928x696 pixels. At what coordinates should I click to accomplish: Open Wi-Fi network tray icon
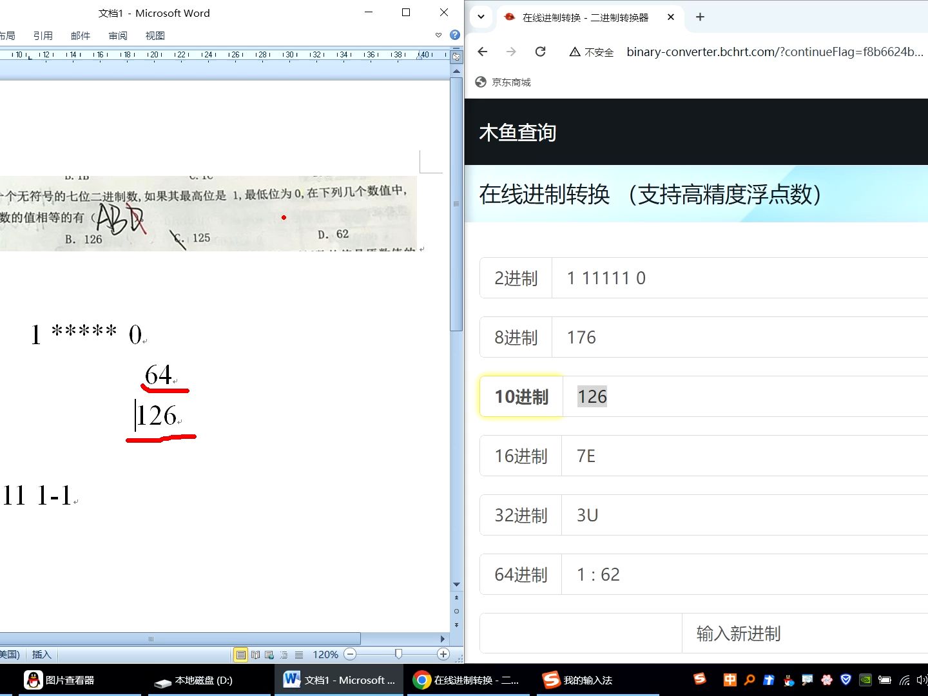click(905, 679)
